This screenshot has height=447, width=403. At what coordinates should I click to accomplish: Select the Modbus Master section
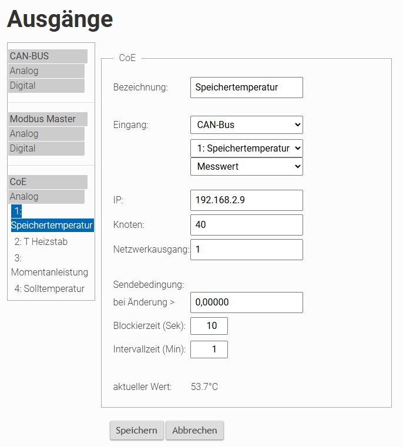tap(48, 119)
